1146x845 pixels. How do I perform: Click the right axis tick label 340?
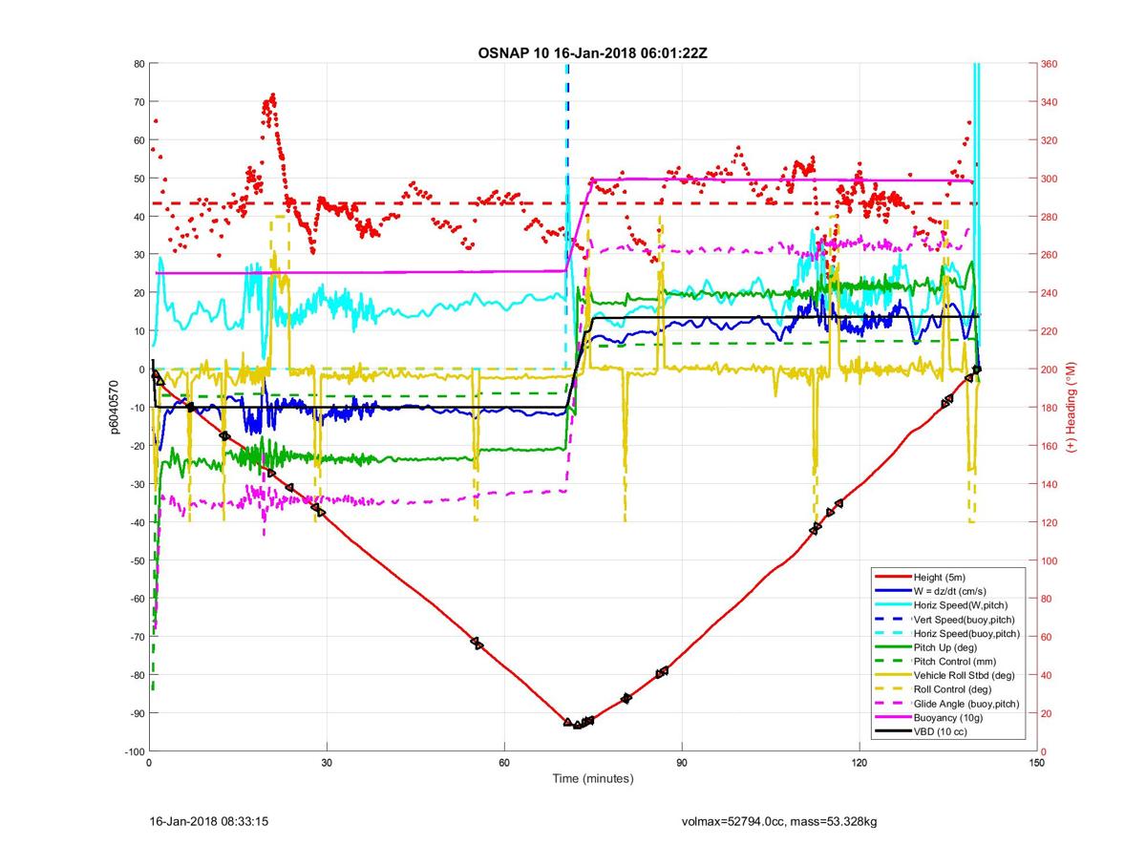click(x=1050, y=102)
